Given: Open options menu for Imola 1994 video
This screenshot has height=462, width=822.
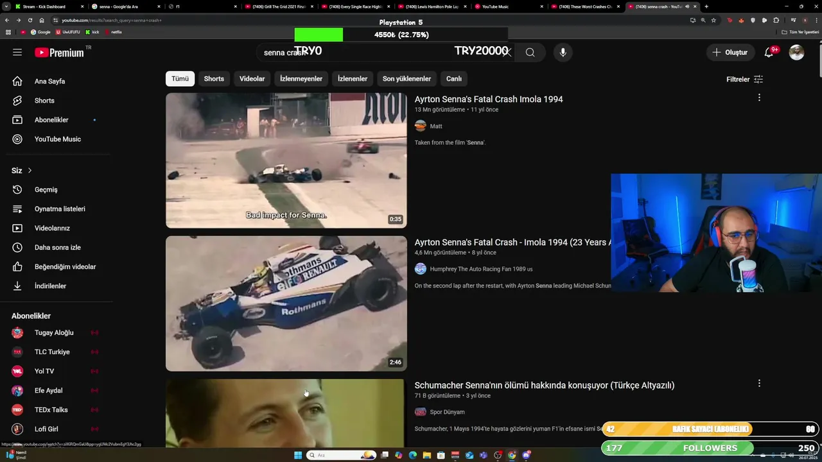Looking at the screenshot, I should click(759, 98).
